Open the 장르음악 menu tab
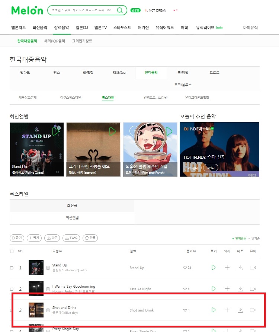 click(61, 28)
